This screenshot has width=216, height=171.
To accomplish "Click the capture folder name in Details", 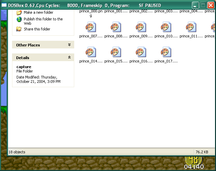I will [x=24, y=67].
